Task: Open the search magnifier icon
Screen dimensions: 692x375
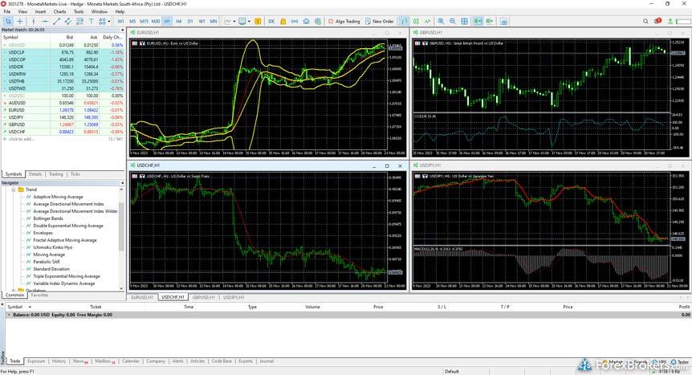Action: pos(645,21)
